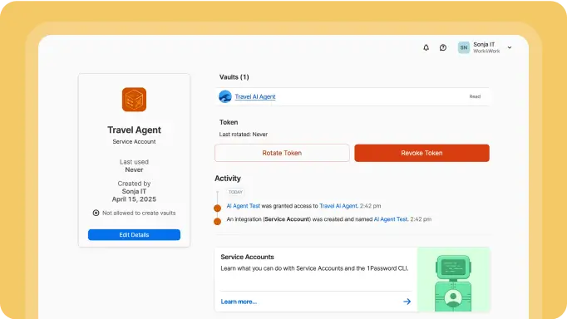
Task: Click the Revoke Token button
Action: tap(422, 153)
